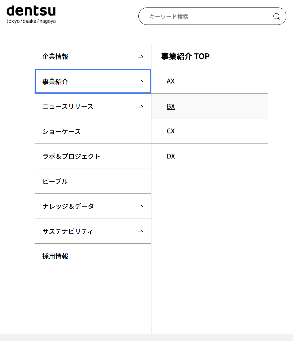Open the ナレッジ＆データ submenu arrow
This screenshot has height=341, width=293.
pos(141,207)
